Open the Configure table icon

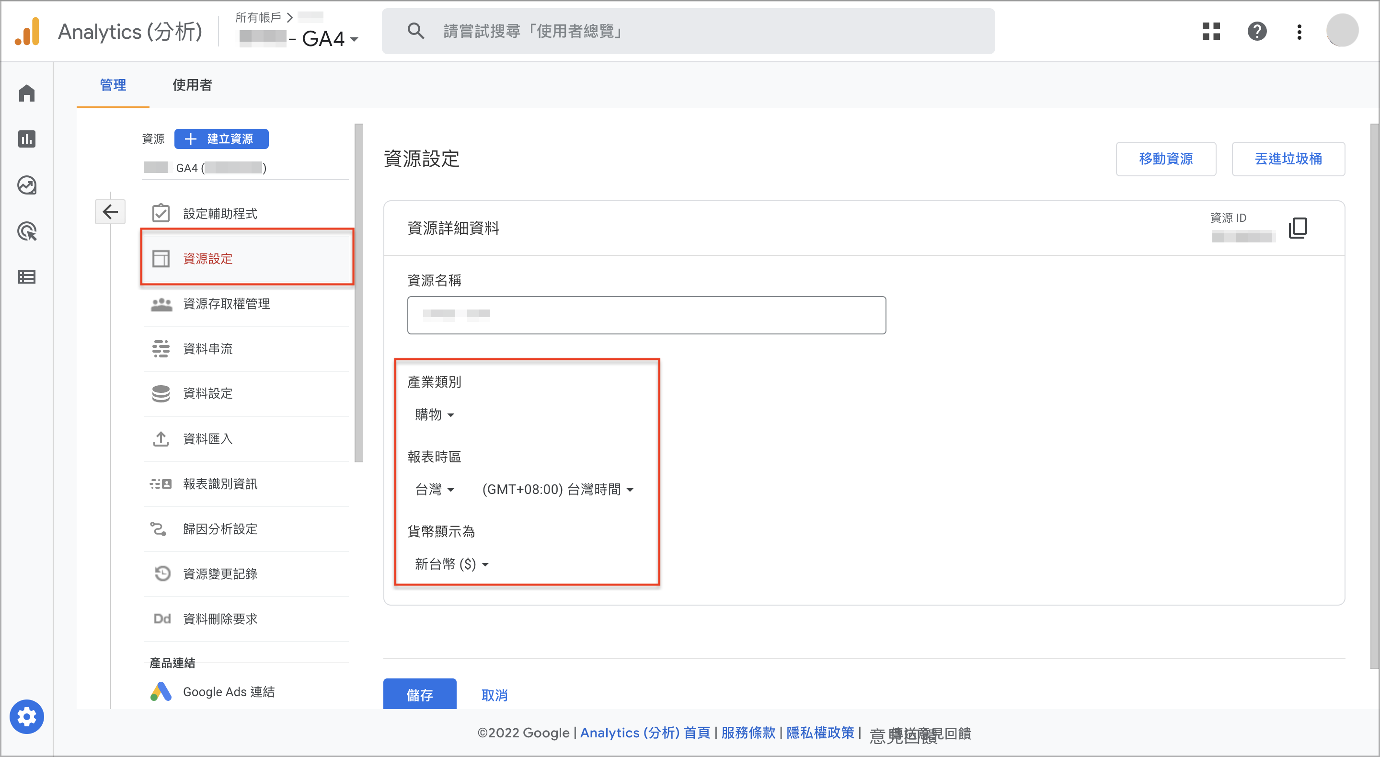[27, 277]
